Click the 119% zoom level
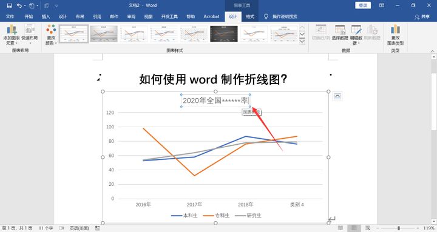437x232 pixels. coord(429,228)
